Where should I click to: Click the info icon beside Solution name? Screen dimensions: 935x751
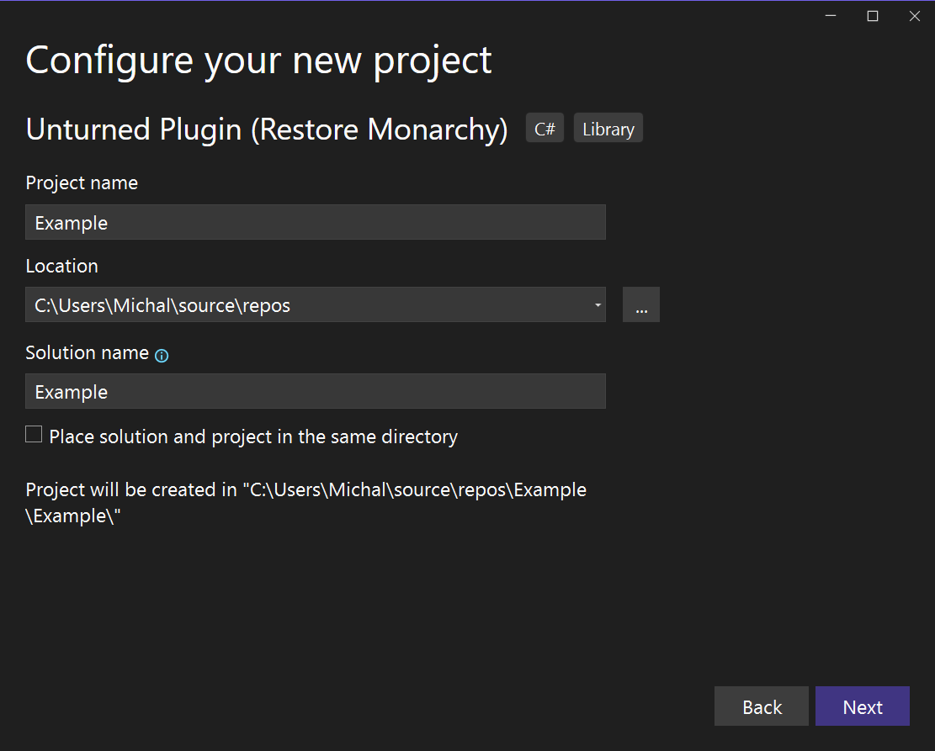pyautogui.click(x=162, y=356)
